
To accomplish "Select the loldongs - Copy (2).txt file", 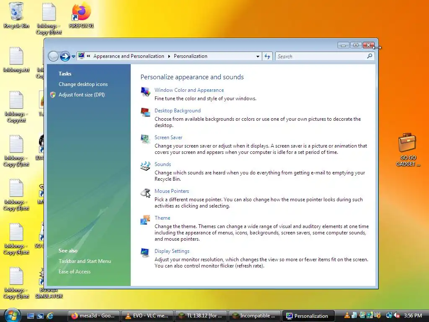I will pos(16,151).
